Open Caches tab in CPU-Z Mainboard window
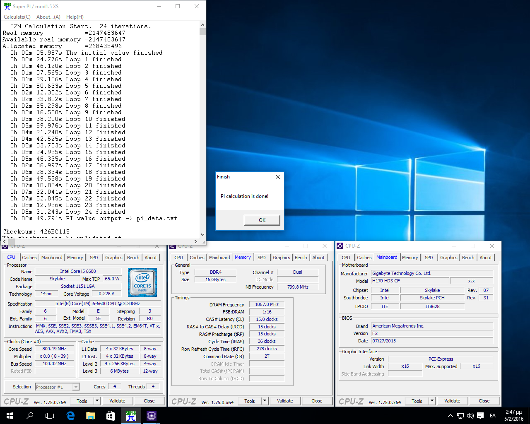Viewport: 530px width, 424px height. (x=364, y=258)
